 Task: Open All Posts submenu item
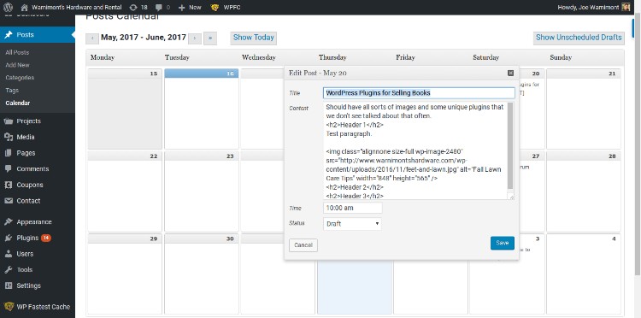point(17,52)
